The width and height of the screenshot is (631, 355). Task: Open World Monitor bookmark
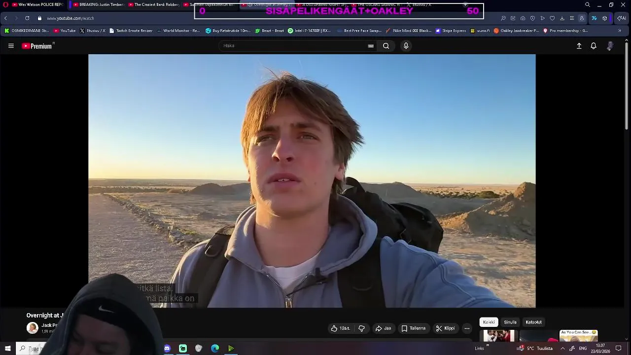tap(178, 31)
